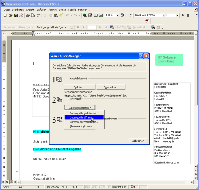Click the Format menu

click(52, 10)
